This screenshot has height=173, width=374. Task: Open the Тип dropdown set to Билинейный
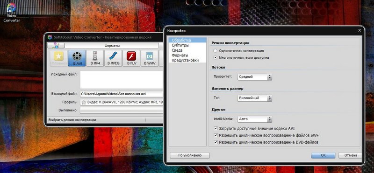point(255,98)
